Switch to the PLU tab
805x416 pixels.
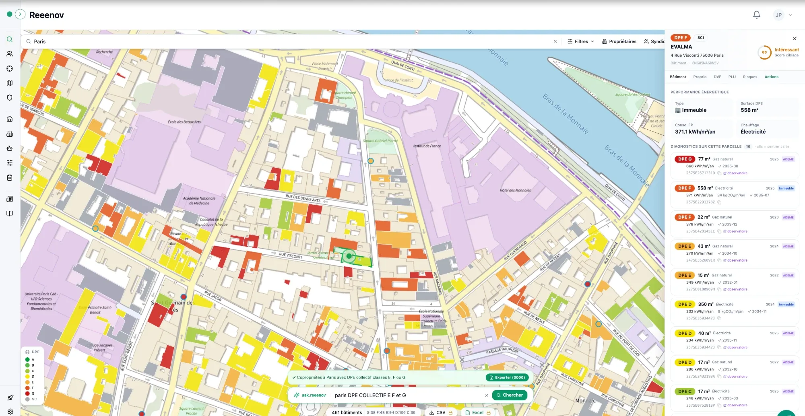(732, 77)
